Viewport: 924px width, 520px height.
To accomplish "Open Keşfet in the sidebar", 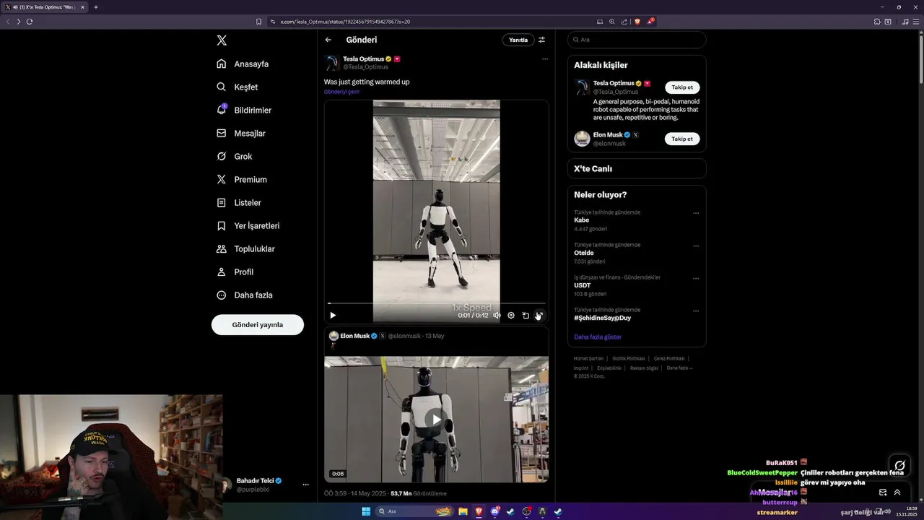I will 237,87.
